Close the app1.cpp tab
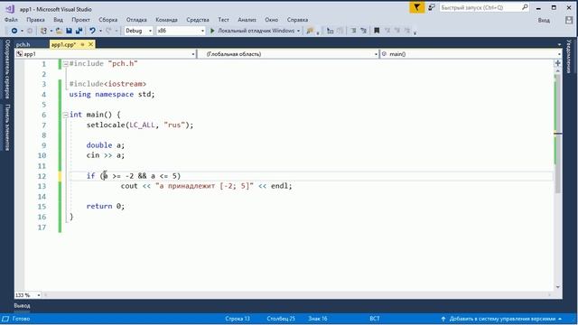The width and height of the screenshot is (578, 325). [x=90, y=44]
